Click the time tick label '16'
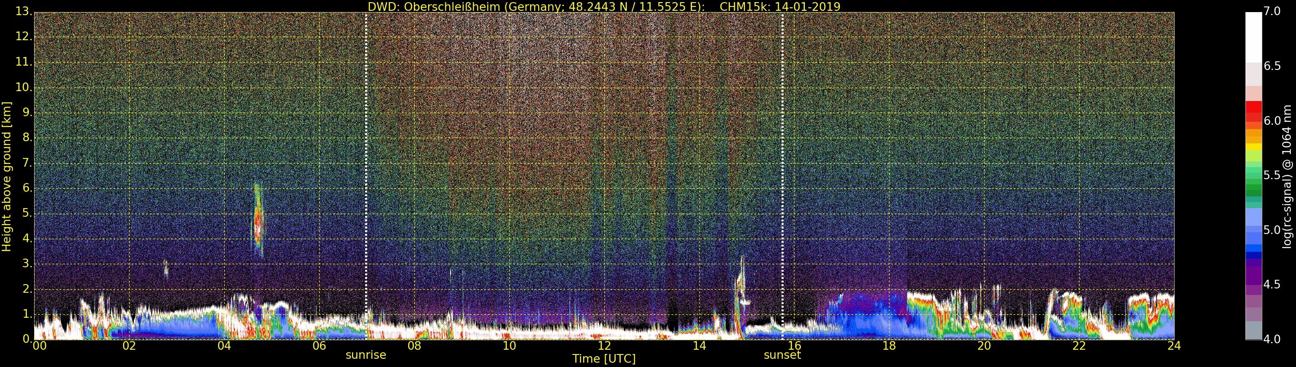The width and height of the screenshot is (1296, 367). pos(794,346)
